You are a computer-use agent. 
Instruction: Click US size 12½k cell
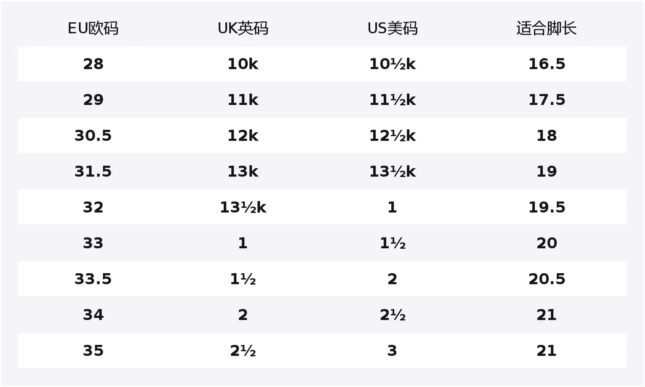393,136
